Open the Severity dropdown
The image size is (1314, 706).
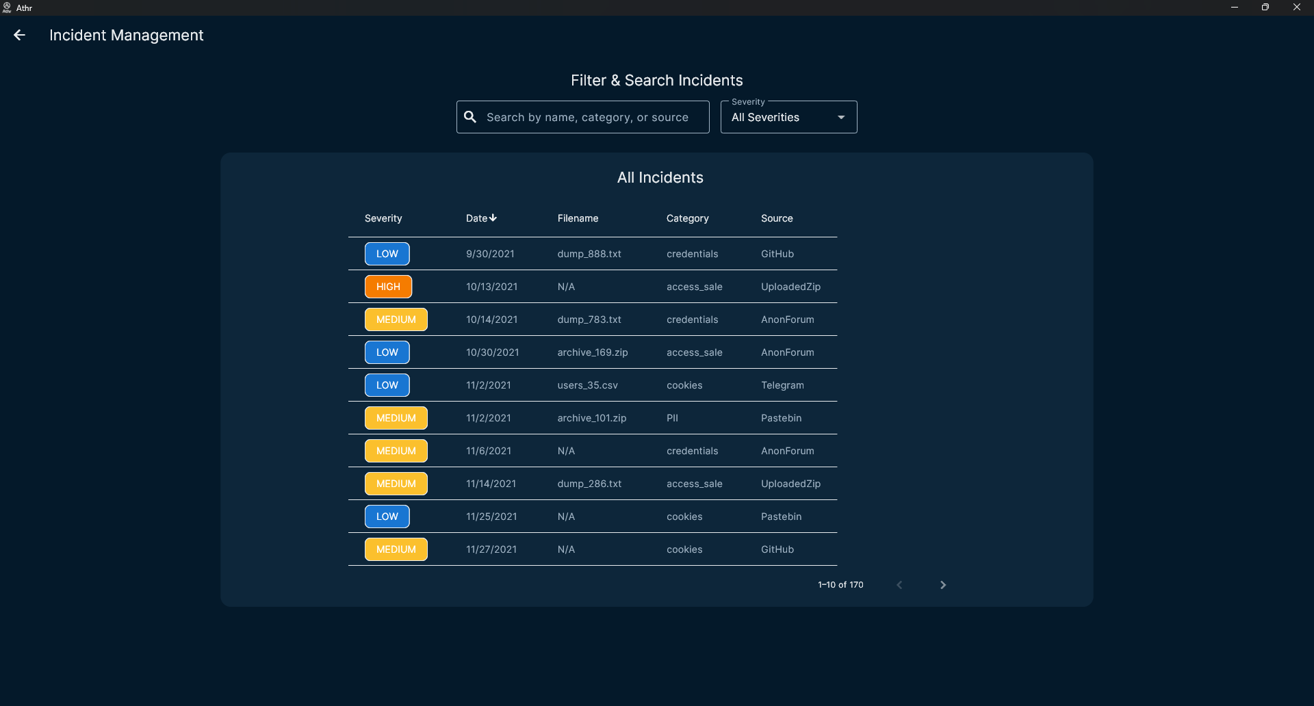point(788,117)
